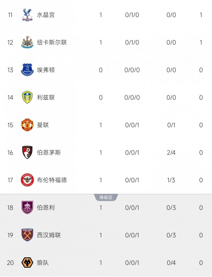Tap the Wolves wolf-head logo
Image resolution: width=212 pixels, height=277 pixels.
(27, 263)
